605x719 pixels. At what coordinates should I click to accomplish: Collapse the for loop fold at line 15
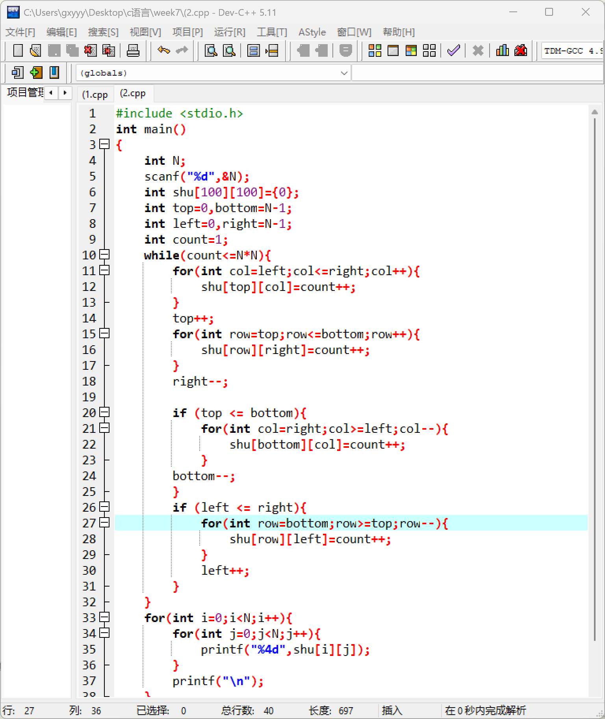click(104, 333)
